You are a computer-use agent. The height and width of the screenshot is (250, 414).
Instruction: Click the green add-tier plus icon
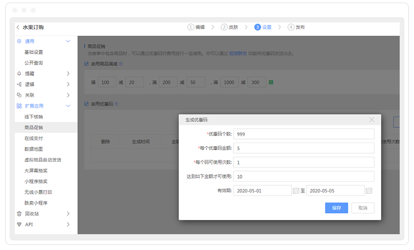coord(271,82)
